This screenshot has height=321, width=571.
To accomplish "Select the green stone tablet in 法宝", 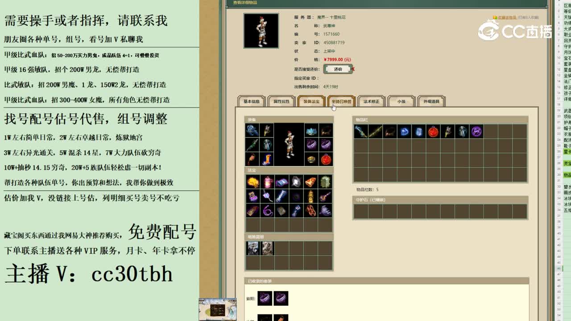I will 325,181.
